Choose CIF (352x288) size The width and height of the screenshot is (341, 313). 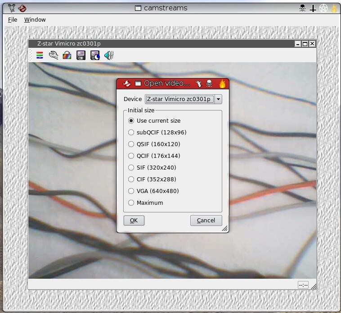pyautogui.click(x=152, y=180)
